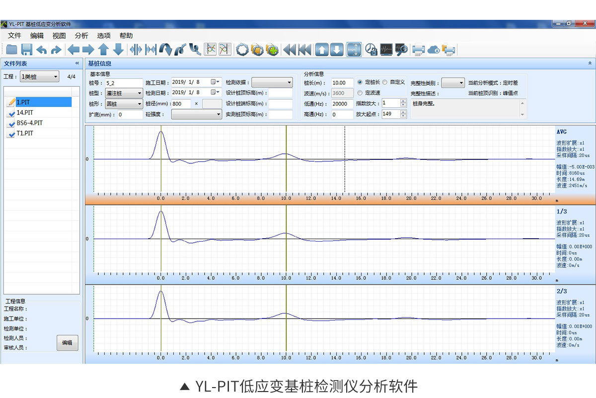596x398 pixels.
Task: Select the 自定义 radio button
Action: point(385,82)
